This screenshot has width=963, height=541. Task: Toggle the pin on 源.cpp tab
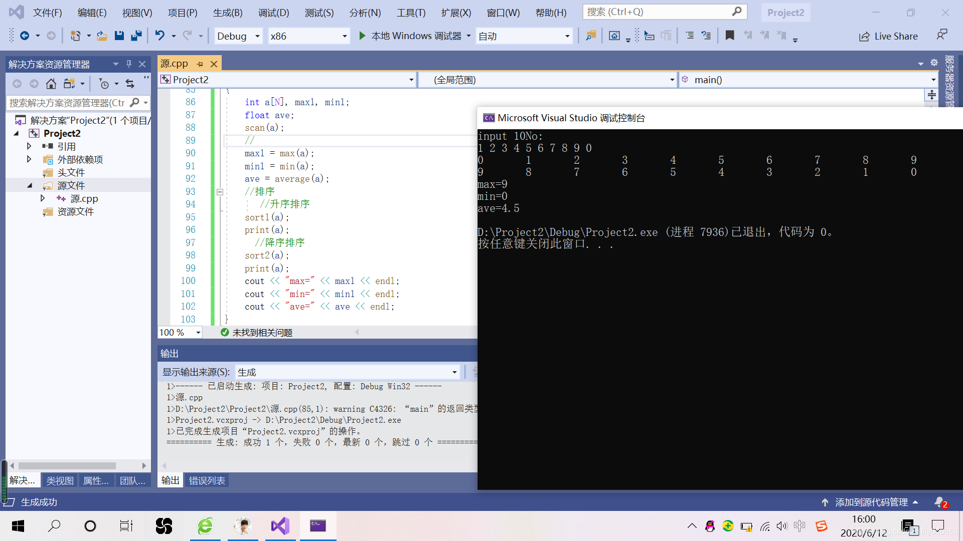200,64
